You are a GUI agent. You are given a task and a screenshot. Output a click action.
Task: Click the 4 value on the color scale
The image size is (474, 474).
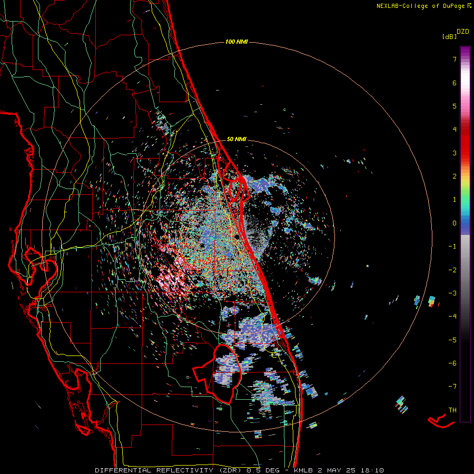pos(455,130)
